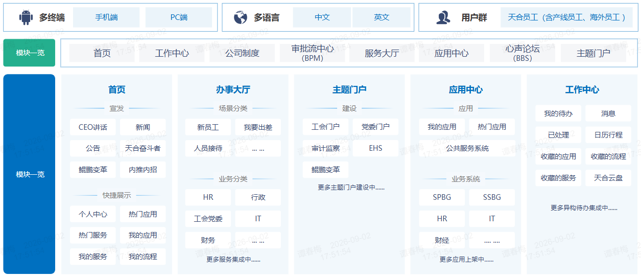The width and height of the screenshot is (641, 278).
Task: Open the 应用中心 tab in module bar
Action: pyautogui.click(x=452, y=53)
